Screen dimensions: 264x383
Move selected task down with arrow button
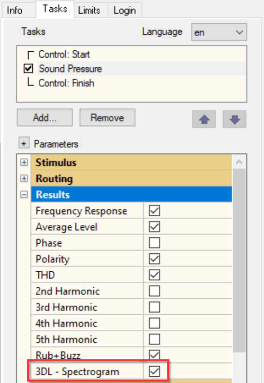[235, 119]
